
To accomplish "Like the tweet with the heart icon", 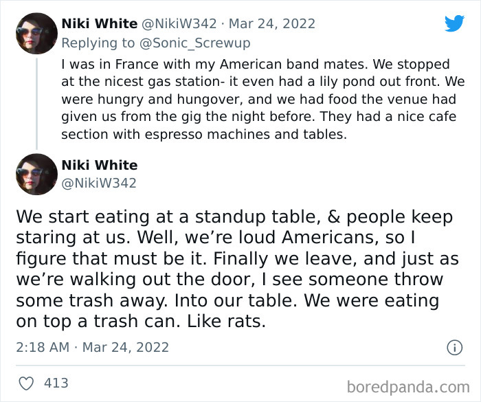I will (27, 383).
